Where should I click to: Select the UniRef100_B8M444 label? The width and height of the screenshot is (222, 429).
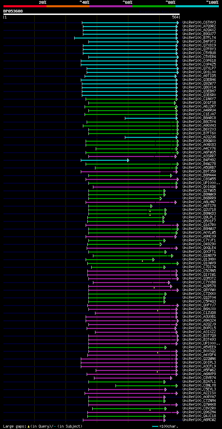(x=199, y=175)
